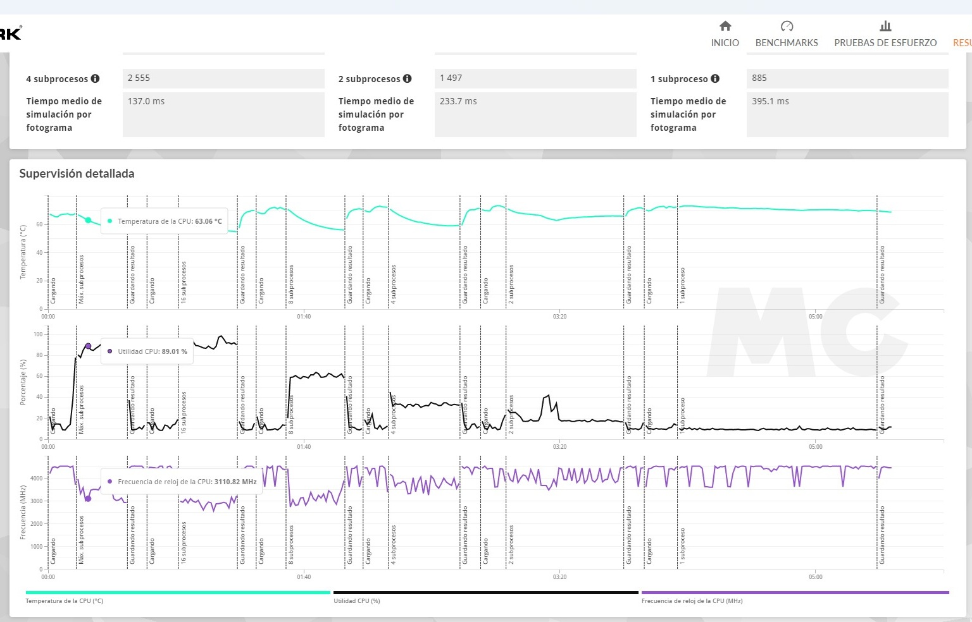Open the BENCHMARKS tab label
Image resolution: width=972 pixels, height=622 pixels.
[x=787, y=43]
